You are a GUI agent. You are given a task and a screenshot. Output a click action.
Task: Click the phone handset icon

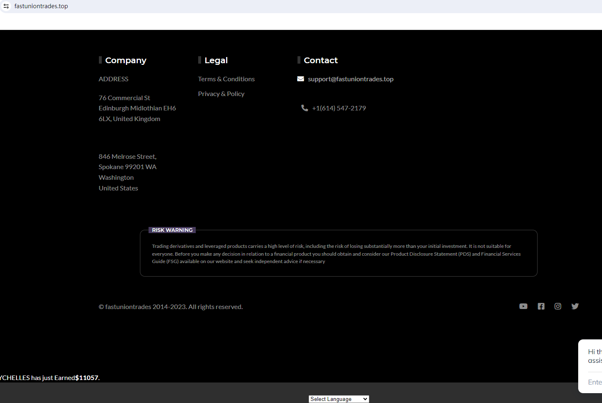click(x=304, y=108)
